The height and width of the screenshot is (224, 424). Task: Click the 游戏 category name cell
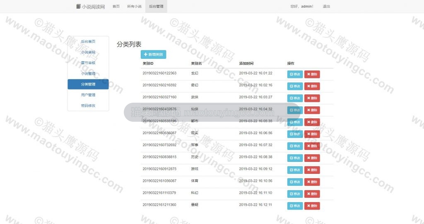[x=195, y=169]
